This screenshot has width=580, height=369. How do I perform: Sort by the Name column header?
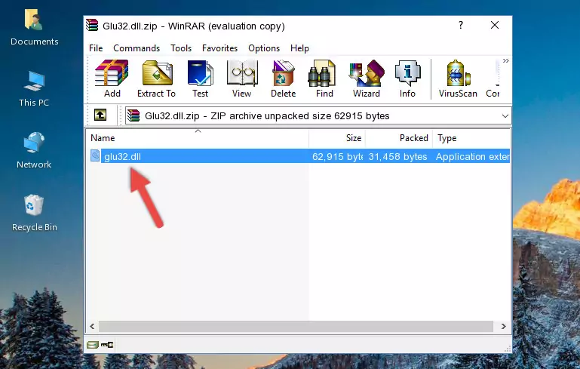198,138
